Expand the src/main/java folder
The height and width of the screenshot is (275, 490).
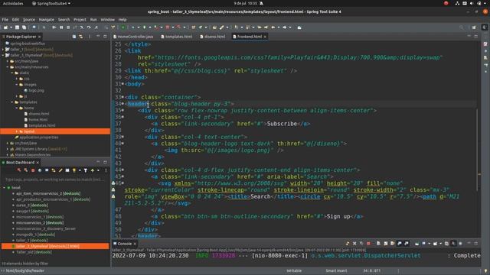[8, 61]
